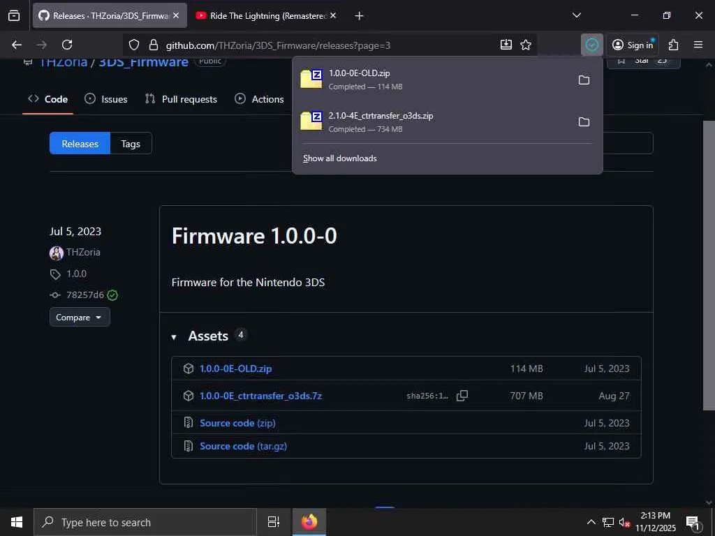Viewport: 715px width, 536px height.
Task: Open network icon in system tray
Action: 608,522
